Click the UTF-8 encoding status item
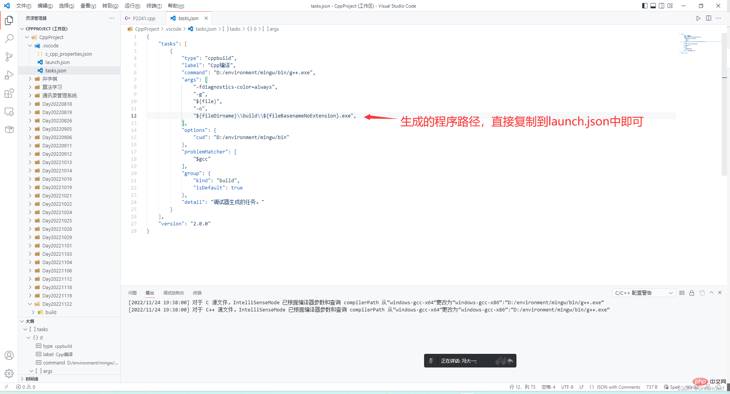This screenshot has width=730, height=394. click(x=567, y=387)
